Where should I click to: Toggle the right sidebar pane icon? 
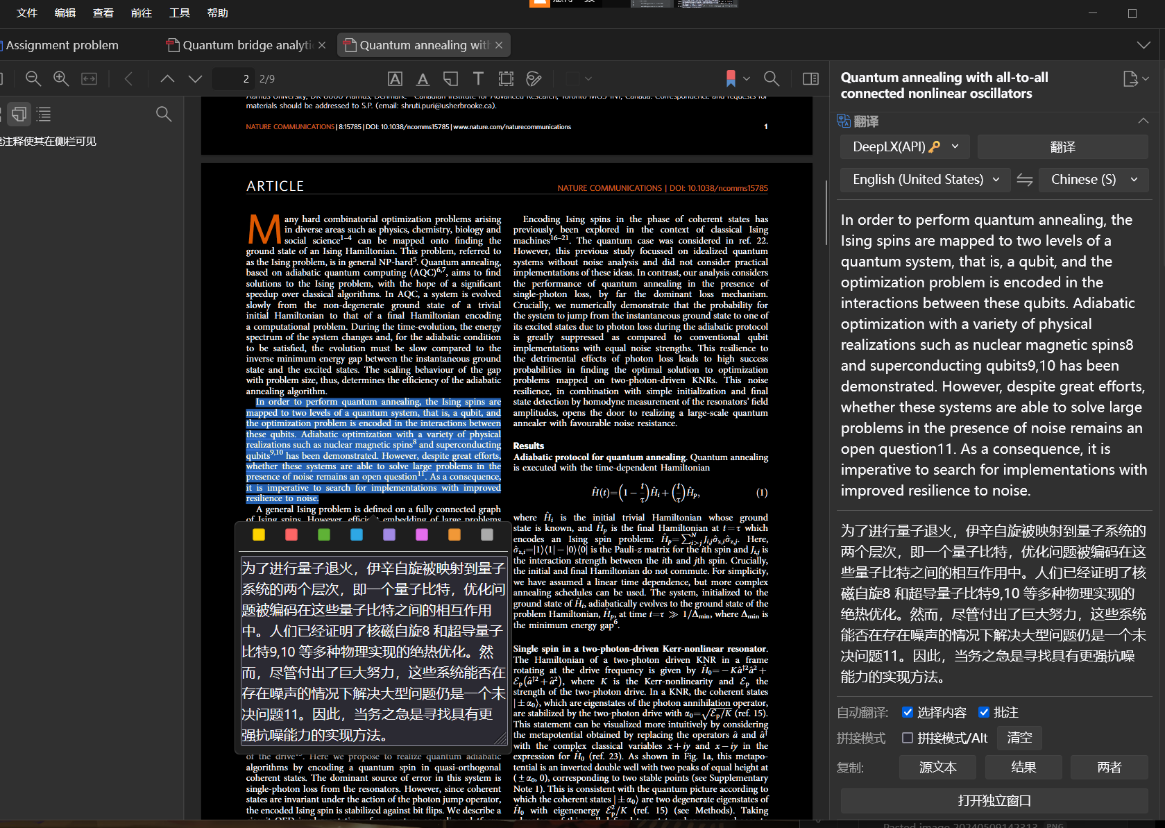810,78
